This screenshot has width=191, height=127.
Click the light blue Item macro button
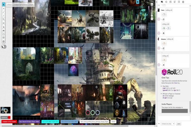pos(69,122)
